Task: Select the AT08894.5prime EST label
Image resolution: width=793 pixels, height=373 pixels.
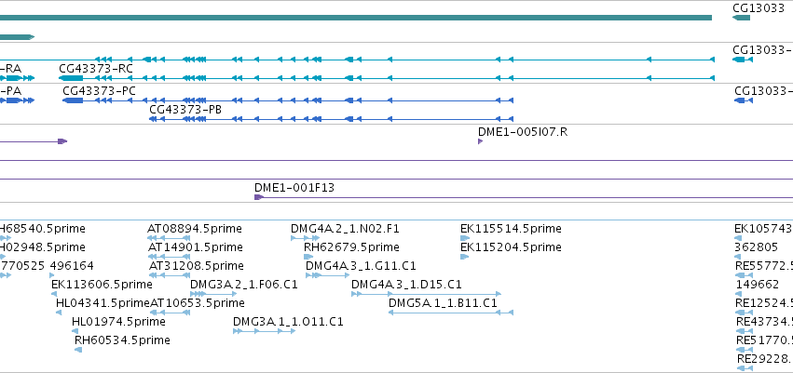Action: (x=195, y=229)
